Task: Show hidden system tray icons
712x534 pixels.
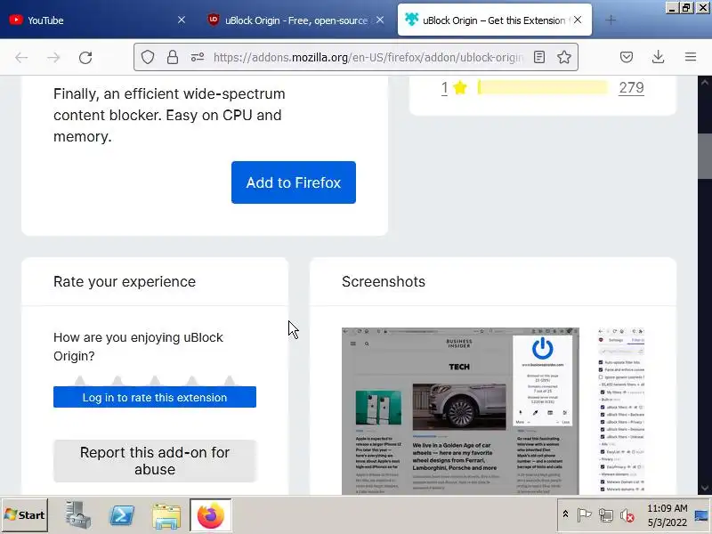Action: pos(565,514)
